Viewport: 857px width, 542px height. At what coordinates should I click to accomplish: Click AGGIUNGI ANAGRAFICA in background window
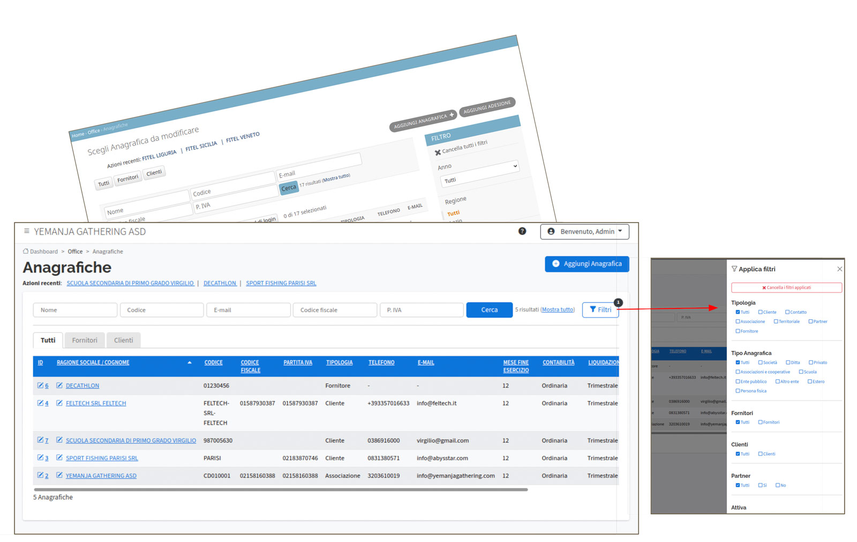[423, 121]
